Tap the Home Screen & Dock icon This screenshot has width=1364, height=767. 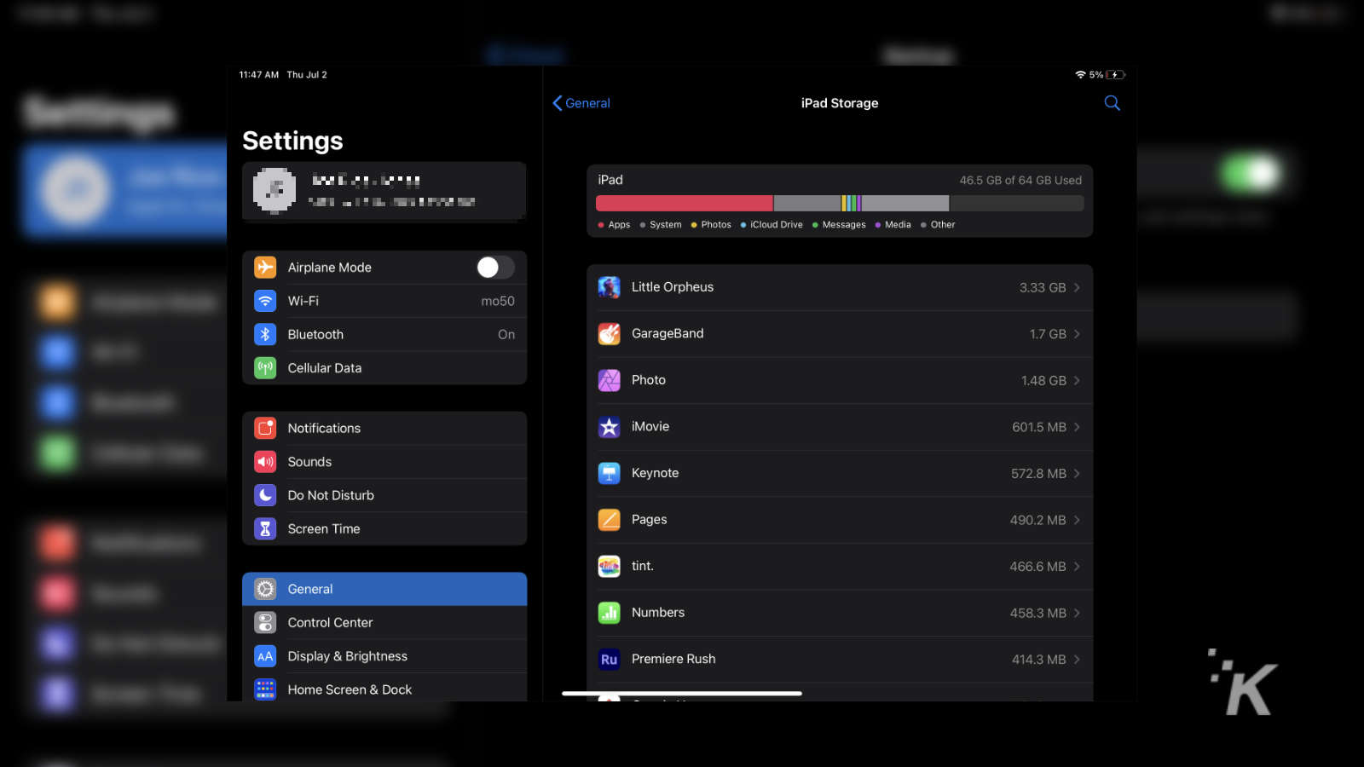(x=265, y=689)
